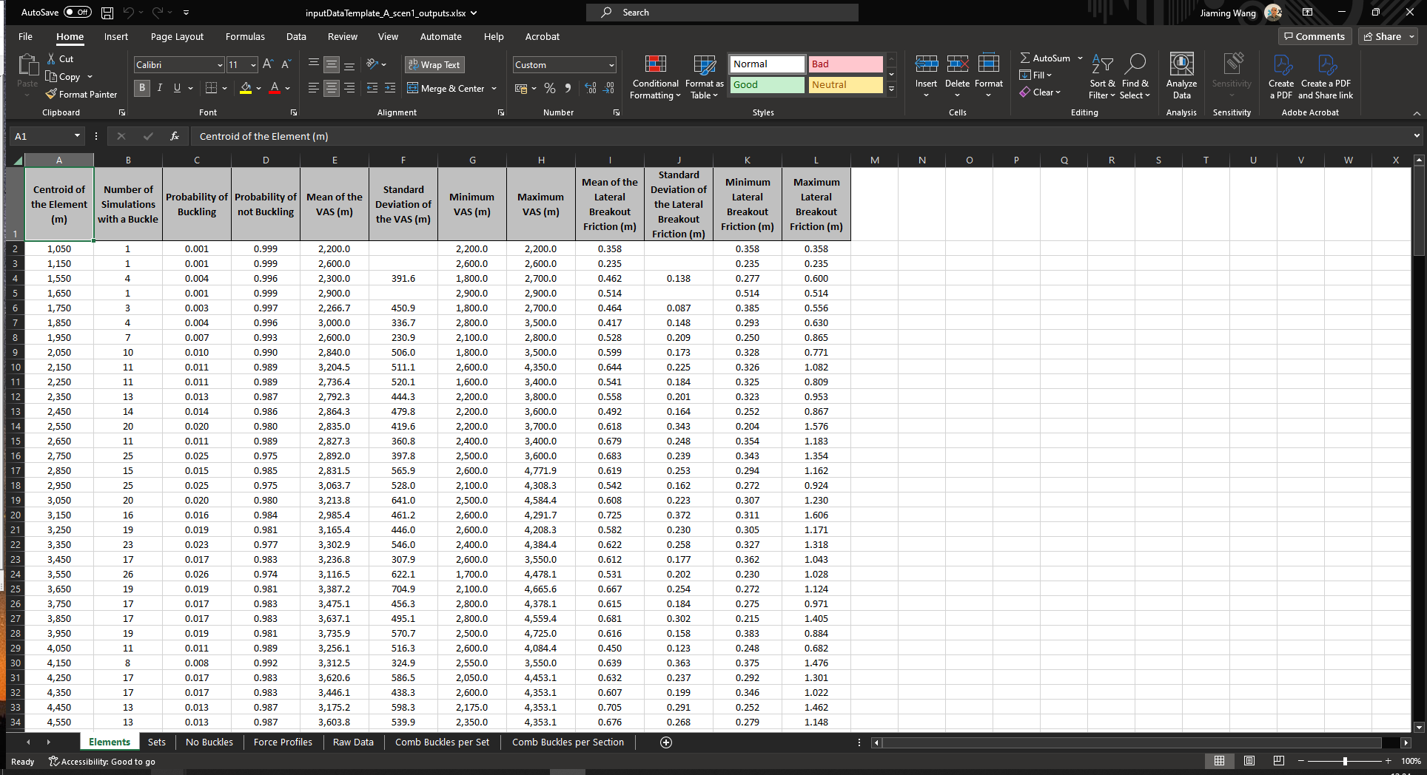Image resolution: width=1427 pixels, height=775 pixels.
Task: Toggle Center horizontal alignment
Action: click(332, 88)
